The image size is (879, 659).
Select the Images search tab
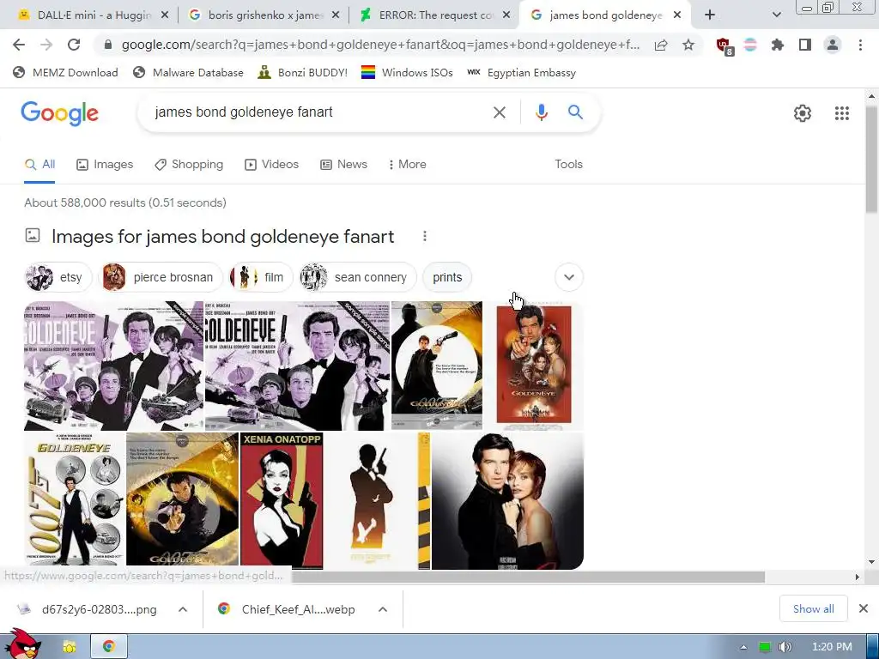coord(105,164)
